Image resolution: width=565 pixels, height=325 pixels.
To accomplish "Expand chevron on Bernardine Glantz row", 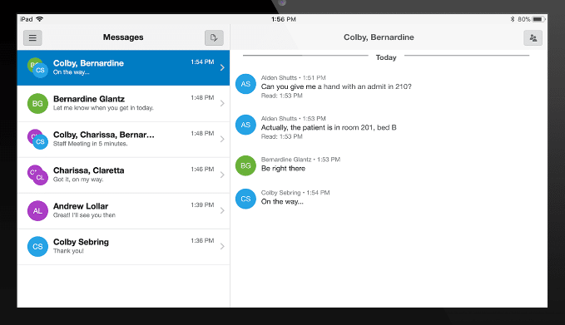I will pyautogui.click(x=222, y=104).
